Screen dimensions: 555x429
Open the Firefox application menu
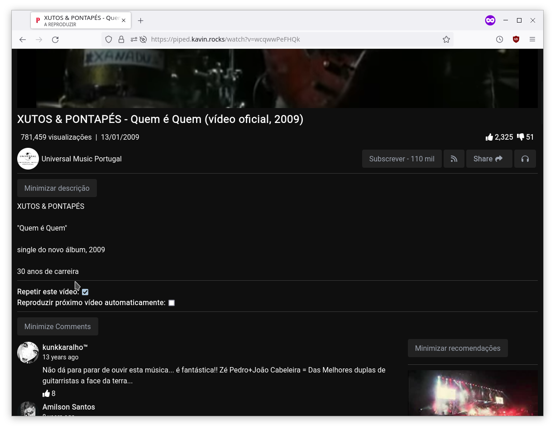[x=532, y=39]
